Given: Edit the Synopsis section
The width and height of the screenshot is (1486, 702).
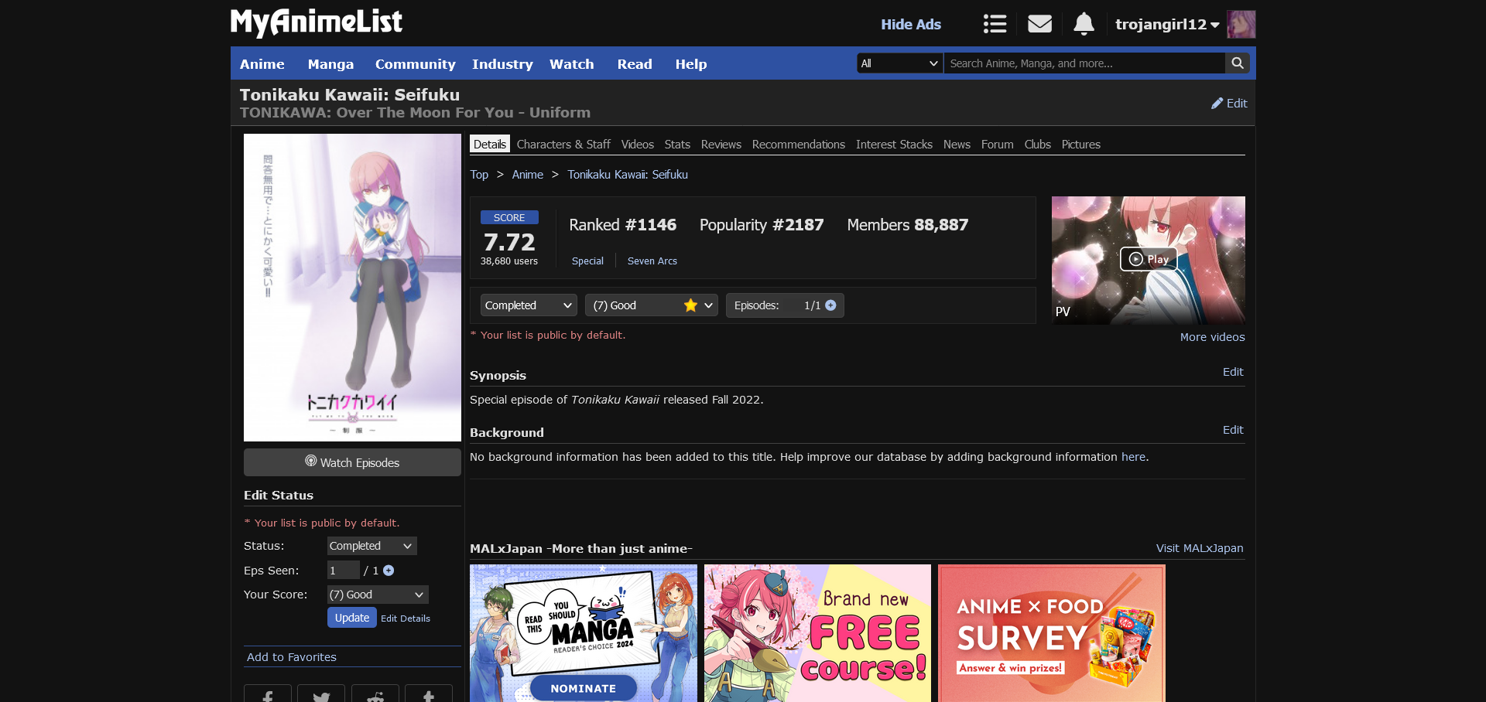Looking at the screenshot, I should [1233, 372].
